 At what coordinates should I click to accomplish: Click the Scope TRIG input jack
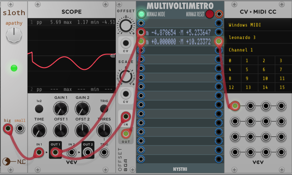(104, 152)
